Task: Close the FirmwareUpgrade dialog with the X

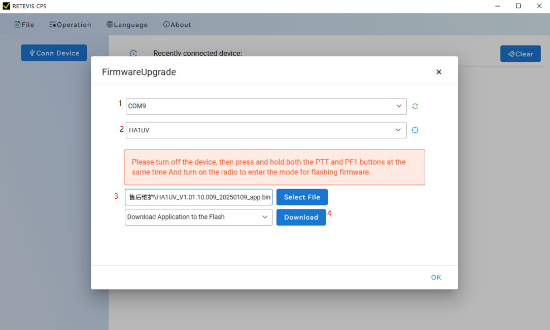Action: (438, 72)
